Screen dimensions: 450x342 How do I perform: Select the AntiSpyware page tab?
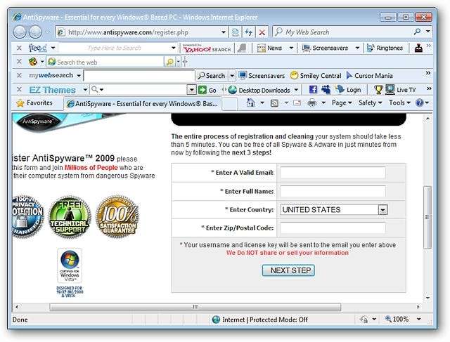[142, 104]
